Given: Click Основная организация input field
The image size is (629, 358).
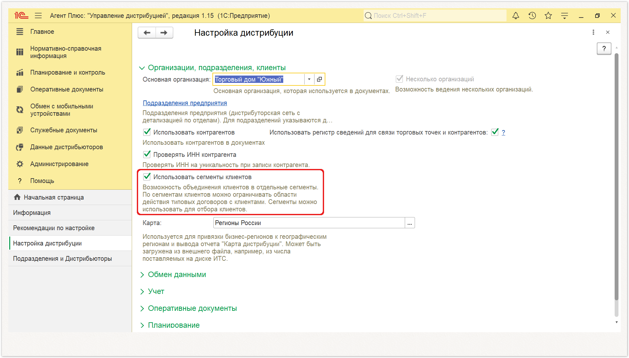Looking at the screenshot, I should [259, 79].
